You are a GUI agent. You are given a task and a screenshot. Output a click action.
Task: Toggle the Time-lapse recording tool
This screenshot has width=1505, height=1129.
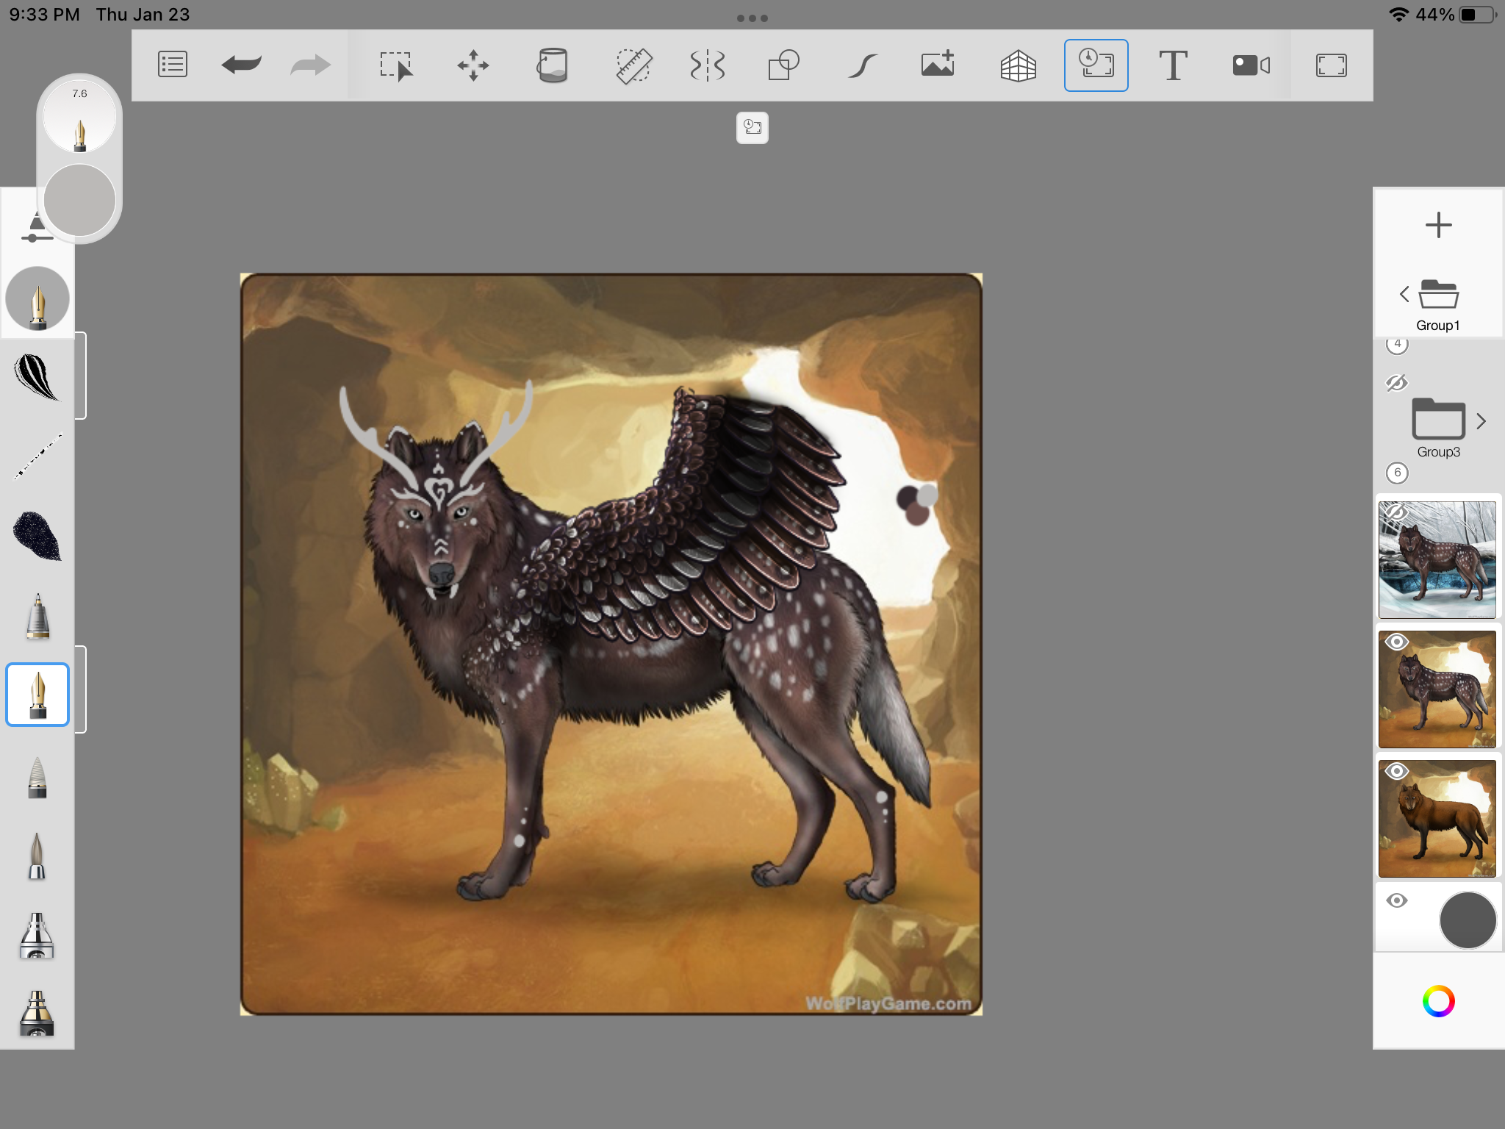pos(1096,65)
